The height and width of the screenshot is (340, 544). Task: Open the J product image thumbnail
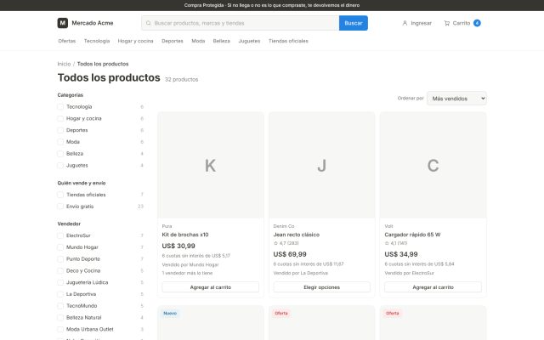321,166
